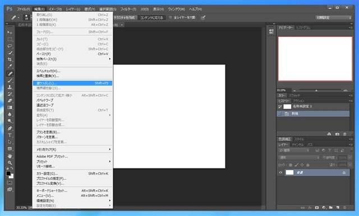
Task: Toggle lock all padlock icon
Action: (x=308, y=165)
